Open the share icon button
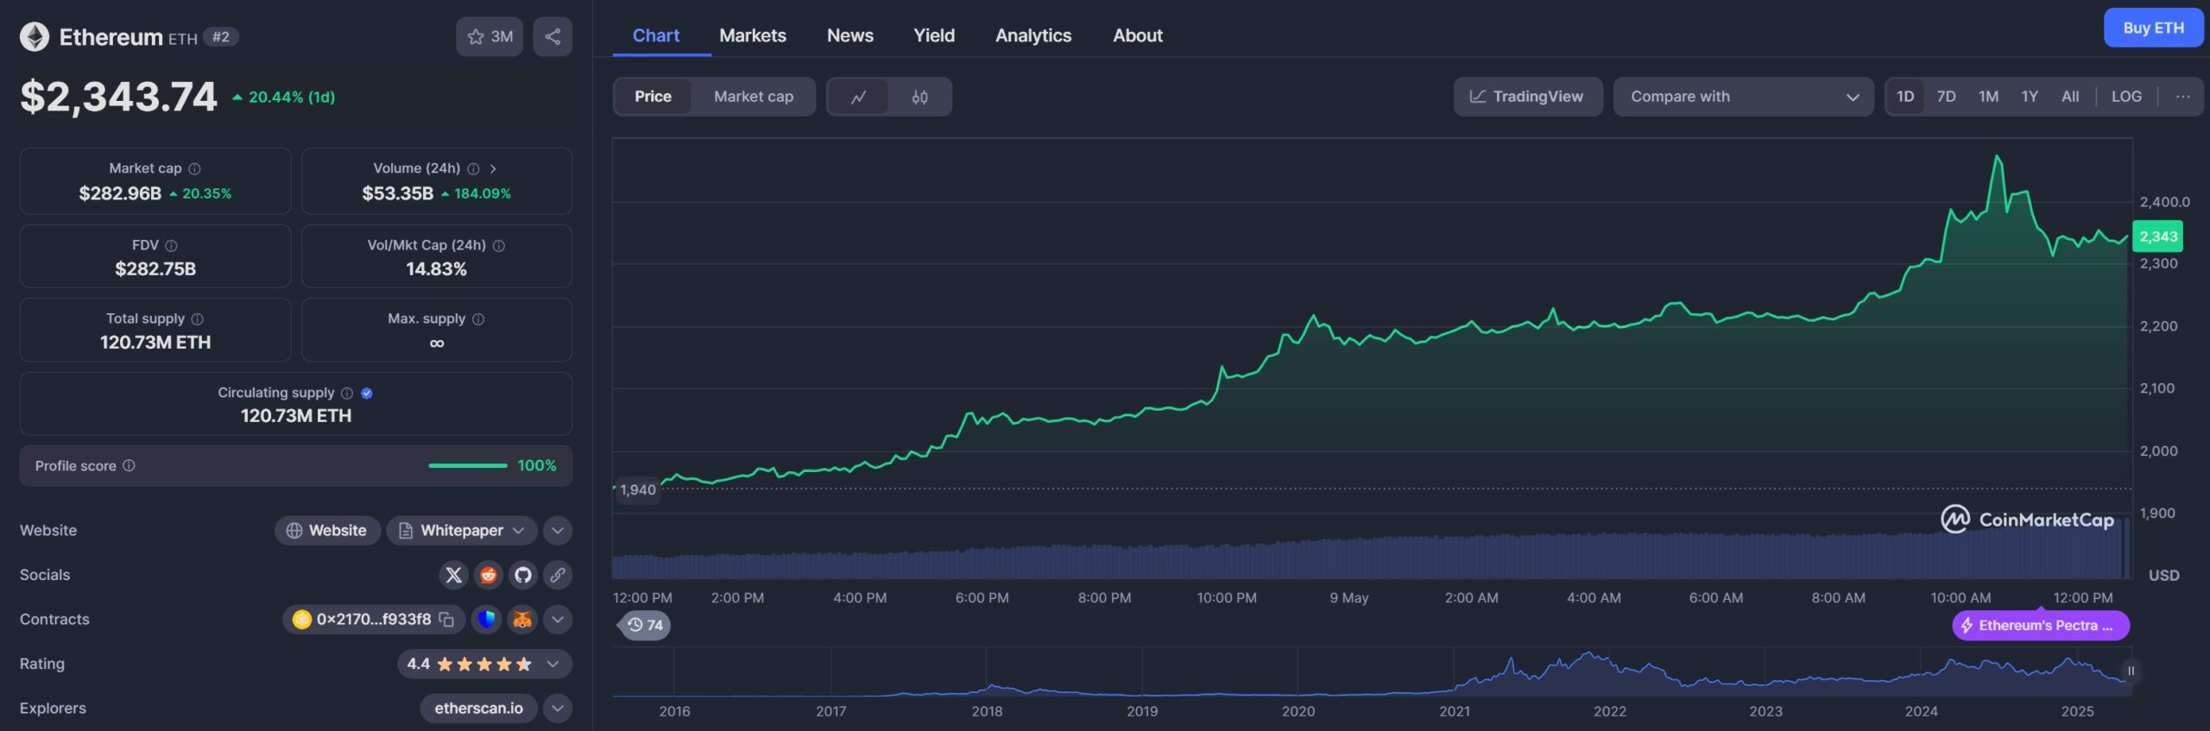Screen dimensions: 2210x731 (552, 37)
